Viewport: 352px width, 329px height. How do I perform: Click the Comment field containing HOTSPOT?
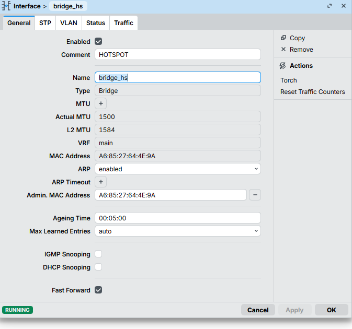point(178,54)
